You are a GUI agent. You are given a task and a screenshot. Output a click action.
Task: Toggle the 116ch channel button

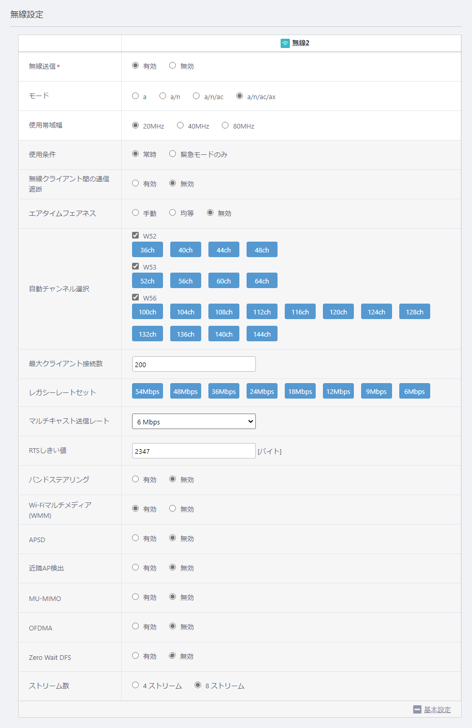pyautogui.click(x=300, y=312)
